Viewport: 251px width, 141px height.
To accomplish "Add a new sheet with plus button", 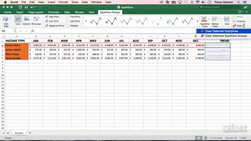I will [30, 133].
